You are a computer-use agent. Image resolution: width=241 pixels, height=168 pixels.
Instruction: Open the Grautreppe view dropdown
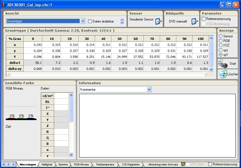(83, 21)
